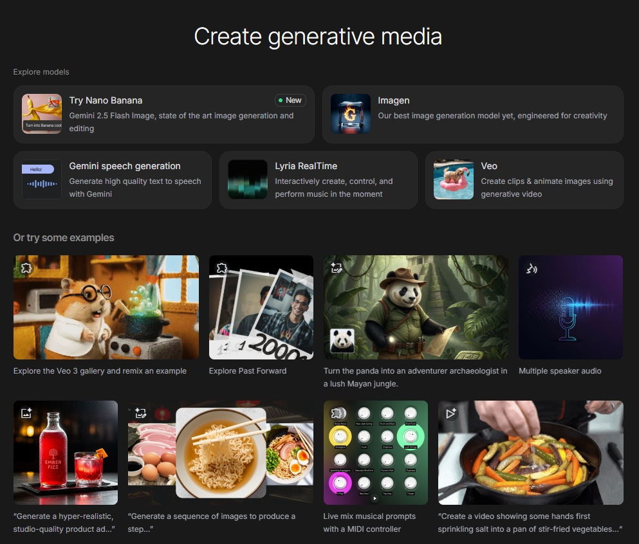The width and height of the screenshot is (639, 544).
Task: Click 'Our best image generation model' description
Action: click(x=492, y=116)
